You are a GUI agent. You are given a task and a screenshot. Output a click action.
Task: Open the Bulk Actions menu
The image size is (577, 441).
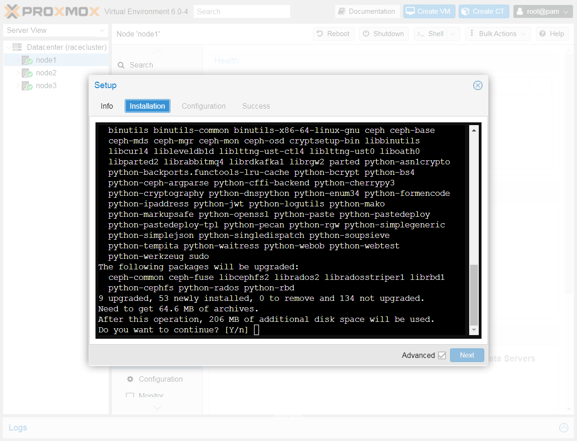(x=498, y=34)
